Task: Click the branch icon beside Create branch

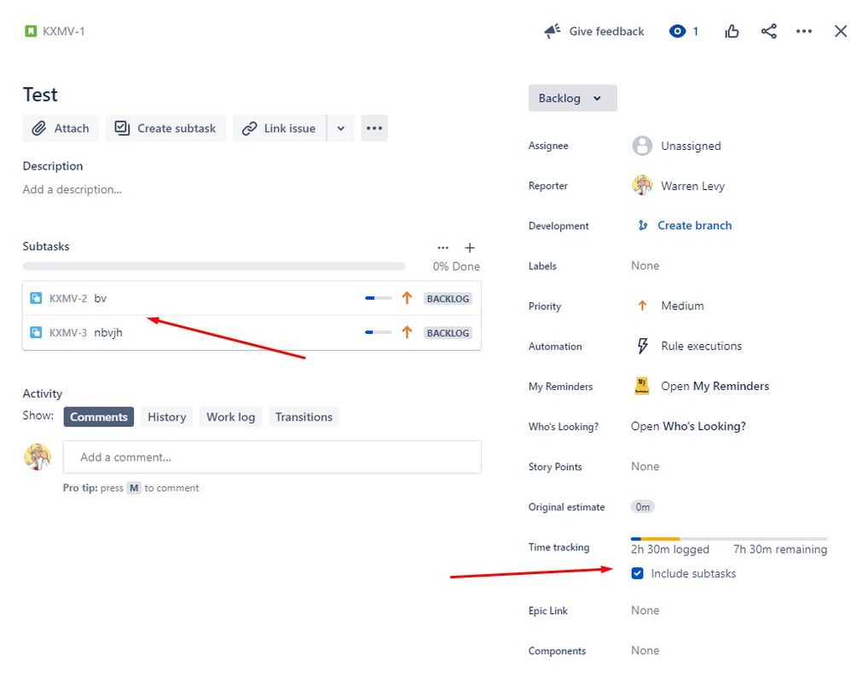Action: (643, 226)
